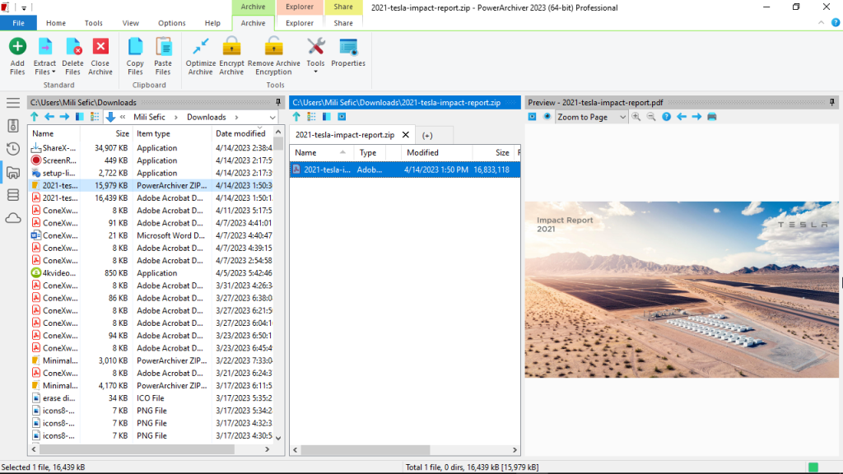This screenshot has height=474, width=843.
Task: Click the back arrow in the Downloads panel
Action: pyautogui.click(x=49, y=117)
